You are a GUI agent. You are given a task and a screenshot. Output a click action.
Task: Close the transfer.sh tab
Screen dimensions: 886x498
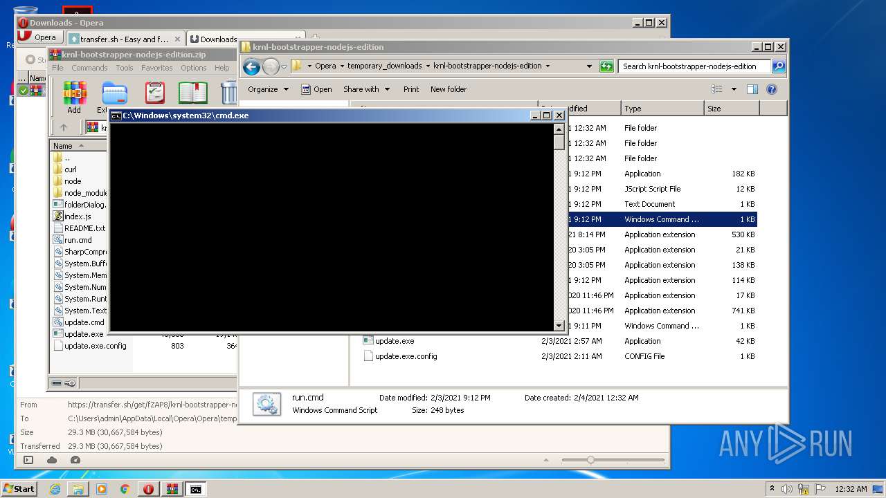click(x=177, y=39)
